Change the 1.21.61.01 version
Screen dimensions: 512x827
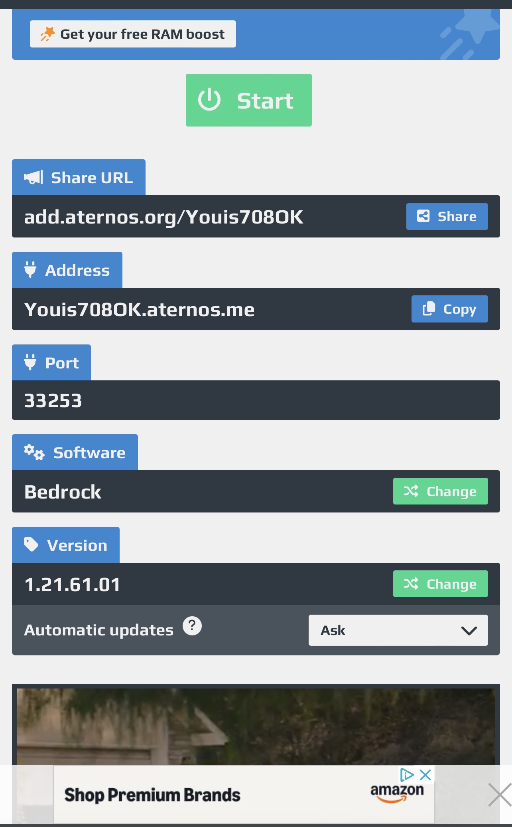440,584
